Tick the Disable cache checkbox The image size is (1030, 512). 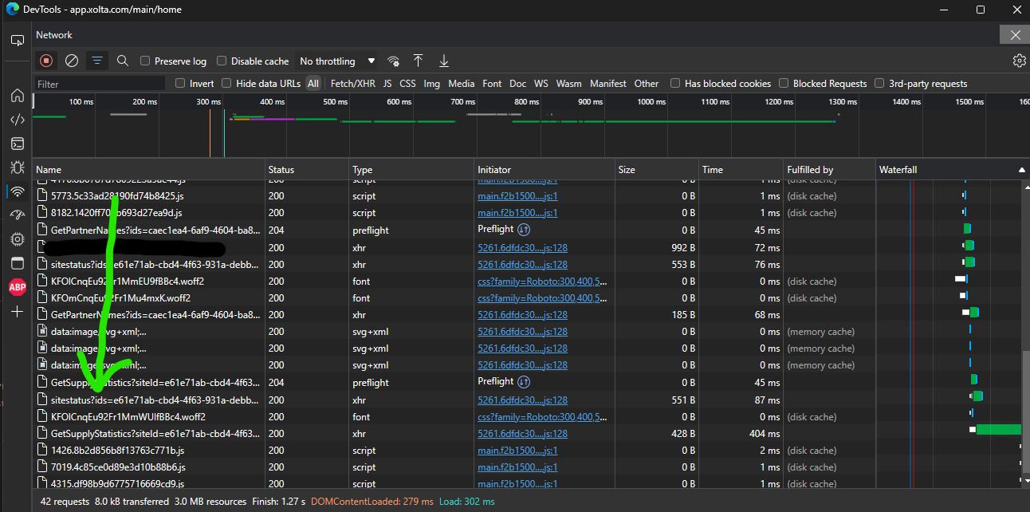pos(222,61)
